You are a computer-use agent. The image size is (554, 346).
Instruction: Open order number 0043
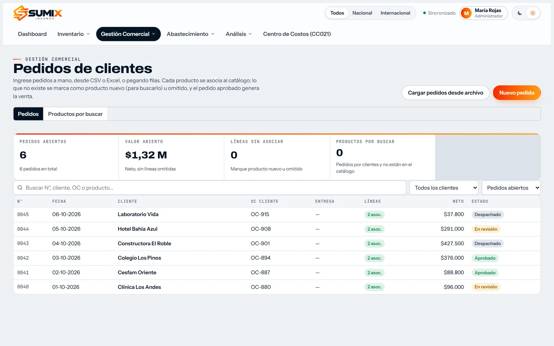coord(23,244)
